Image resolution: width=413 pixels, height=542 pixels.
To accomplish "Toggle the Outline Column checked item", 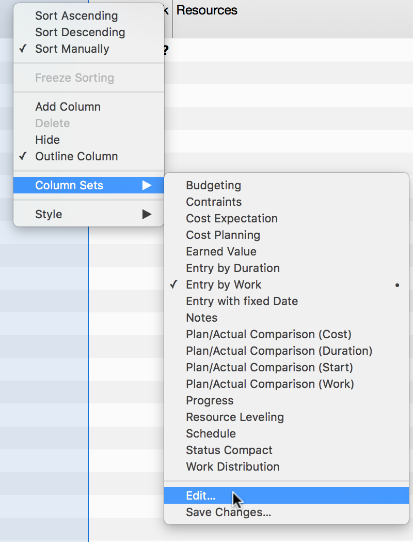I will coord(88,157).
